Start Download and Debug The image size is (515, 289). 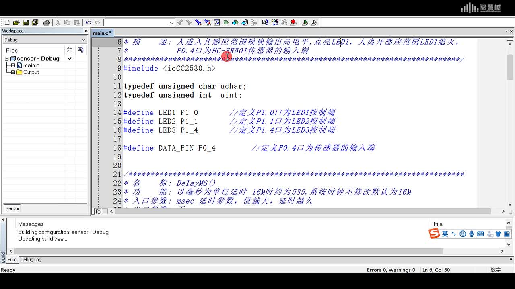tap(305, 22)
